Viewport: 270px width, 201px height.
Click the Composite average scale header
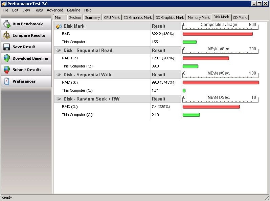[220, 26]
